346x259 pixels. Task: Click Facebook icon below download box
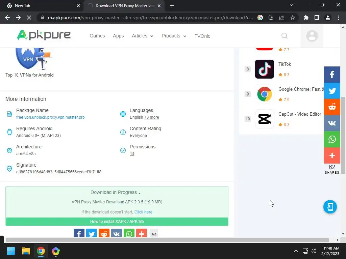coord(79,233)
